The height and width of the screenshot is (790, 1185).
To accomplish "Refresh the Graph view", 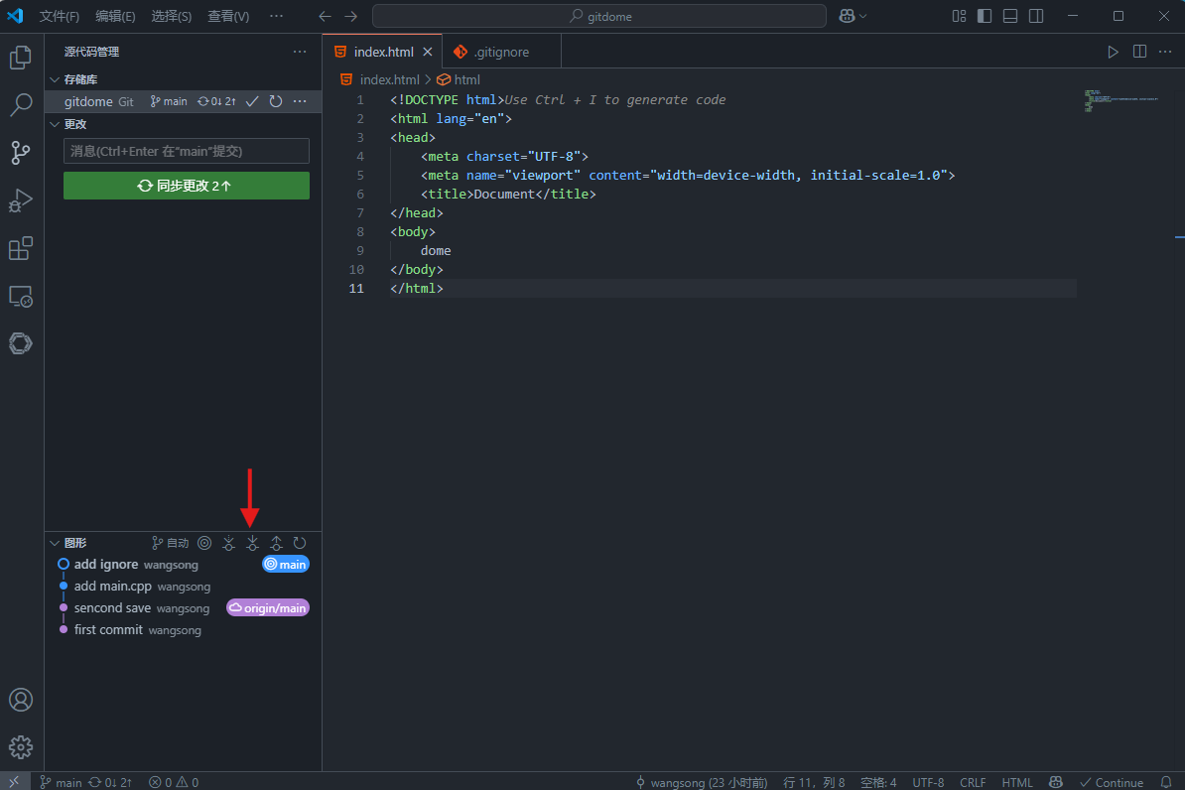I will (300, 543).
